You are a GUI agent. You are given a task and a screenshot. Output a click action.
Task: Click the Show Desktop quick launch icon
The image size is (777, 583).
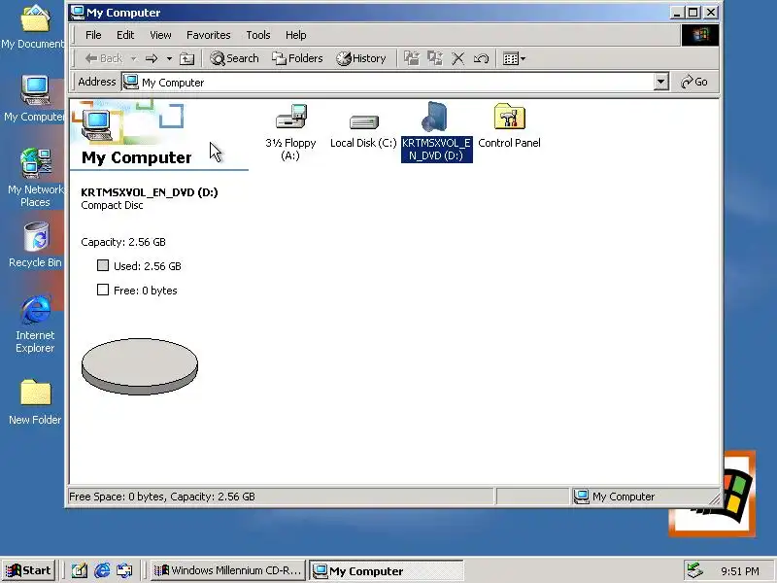(80, 571)
